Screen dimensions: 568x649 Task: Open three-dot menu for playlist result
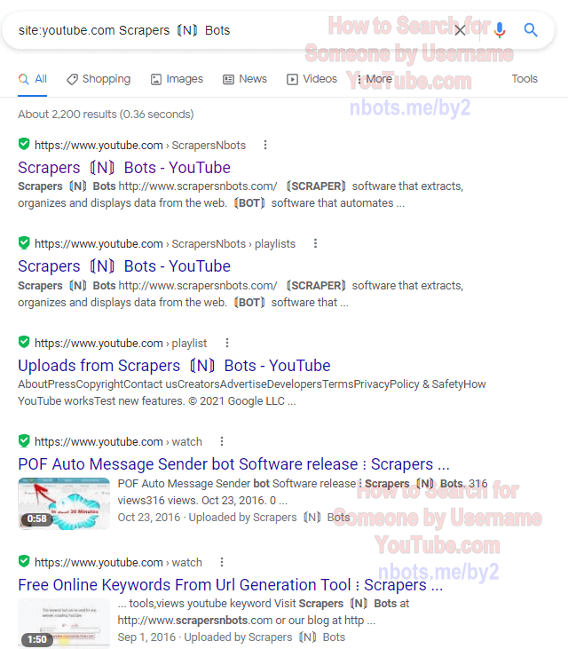226,343
